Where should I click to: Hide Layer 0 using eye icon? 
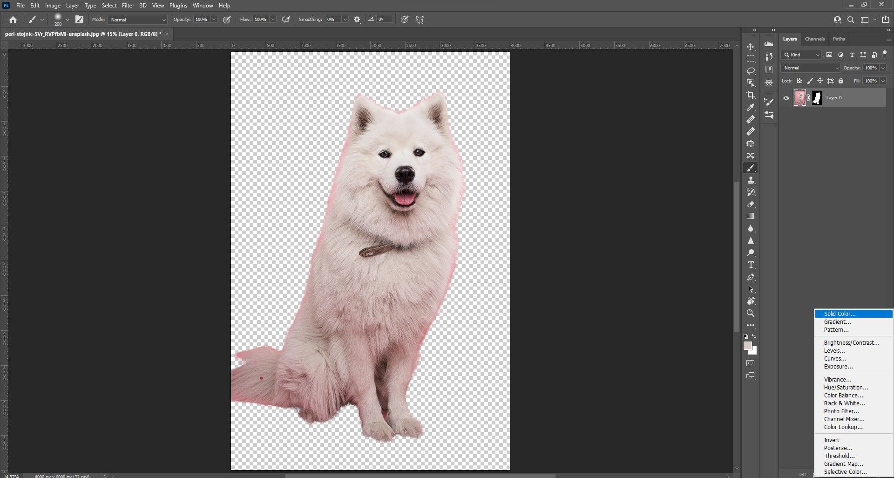pos(786,98)
